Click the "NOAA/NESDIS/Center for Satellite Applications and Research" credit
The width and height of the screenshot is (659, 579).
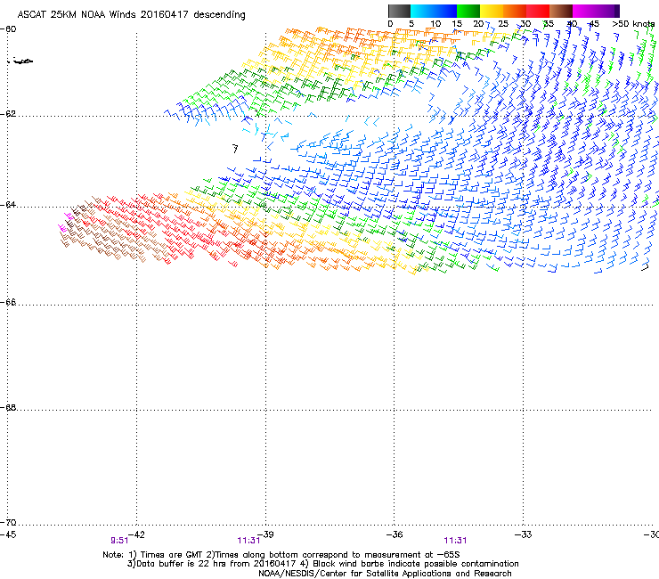pos(385,574)
